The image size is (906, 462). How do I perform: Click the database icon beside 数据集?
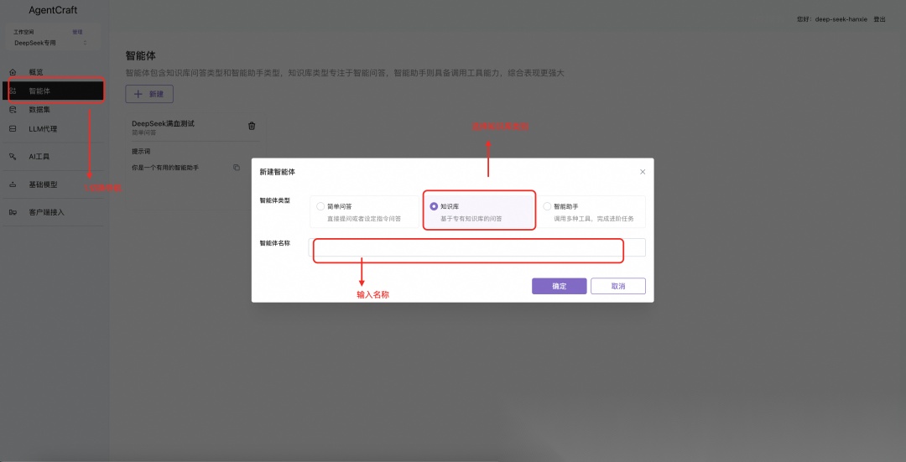pos(13,110)
